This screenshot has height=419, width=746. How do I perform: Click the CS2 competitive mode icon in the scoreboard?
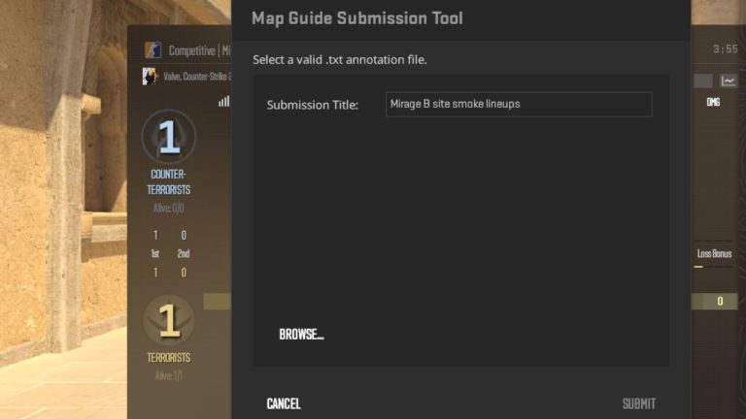click(153, 49)
